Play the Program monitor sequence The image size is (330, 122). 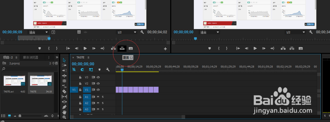point(255,48)
